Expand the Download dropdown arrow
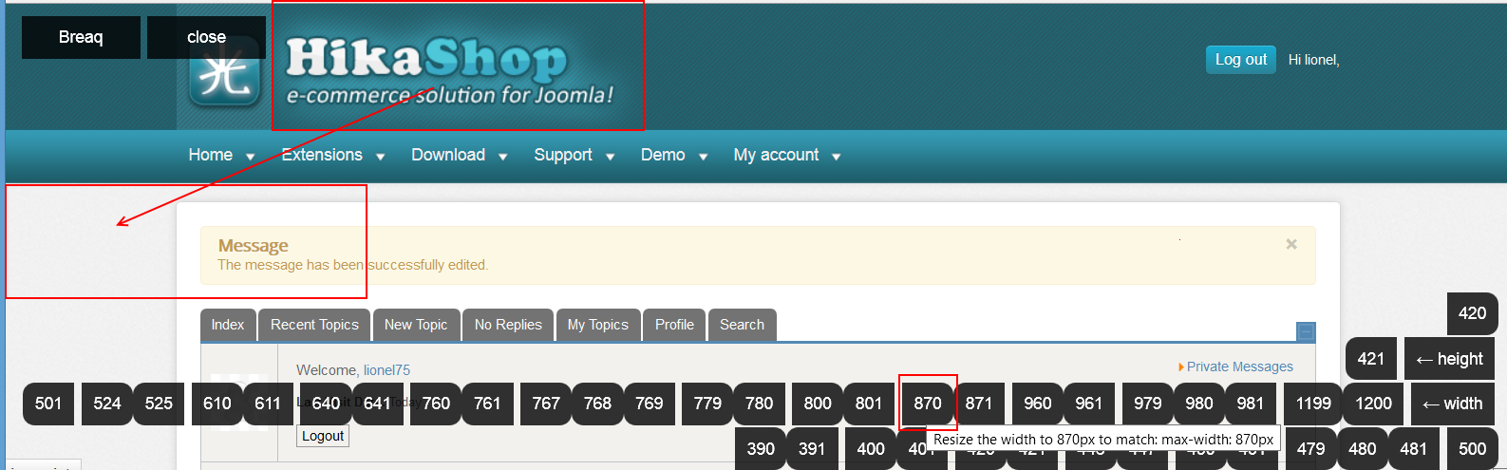The height and width of the screenshot is (470, 1507). click(x=503, y=157)
